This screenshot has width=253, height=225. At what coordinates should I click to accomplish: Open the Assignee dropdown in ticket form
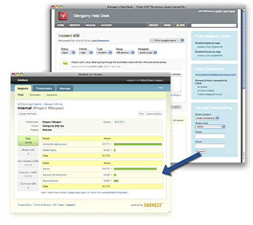click(x=147, y=53)
